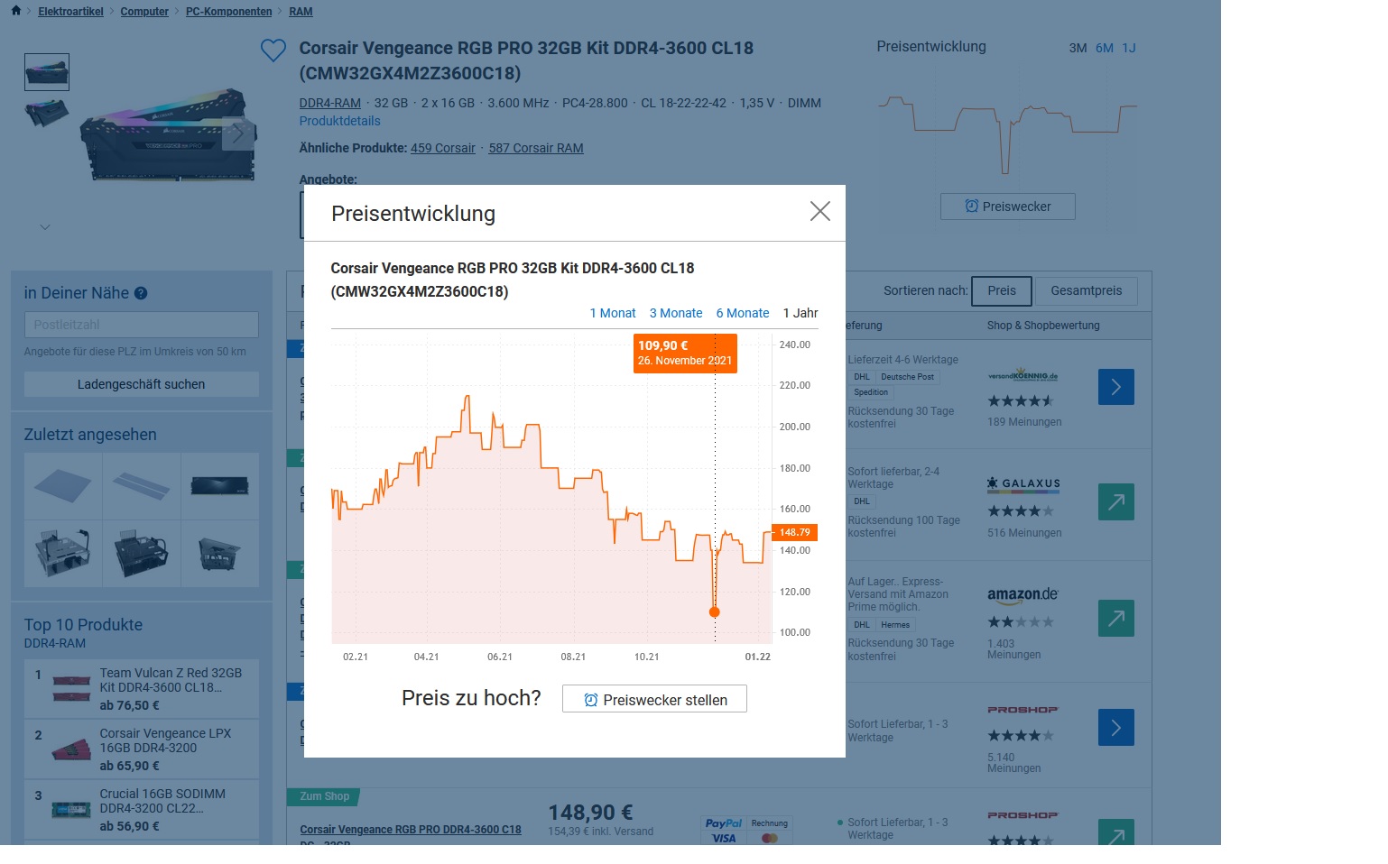Viewport: 1388px width, 864px height.
Task: Expand more thumbnails chevron below images
Action: pos(45,227)
